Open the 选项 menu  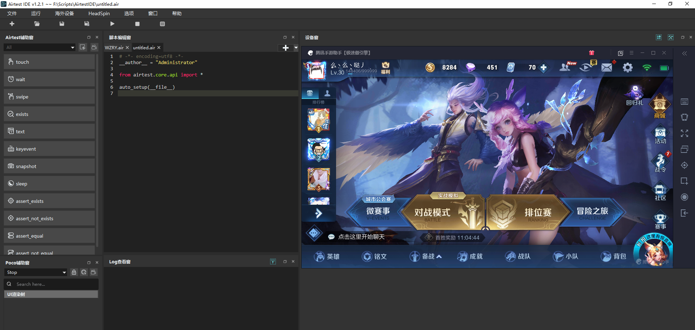(x=129, y=13)
